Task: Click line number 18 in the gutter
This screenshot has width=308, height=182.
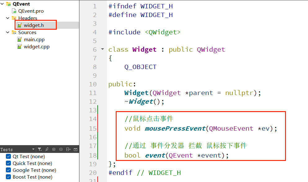Action: point(93,155)
